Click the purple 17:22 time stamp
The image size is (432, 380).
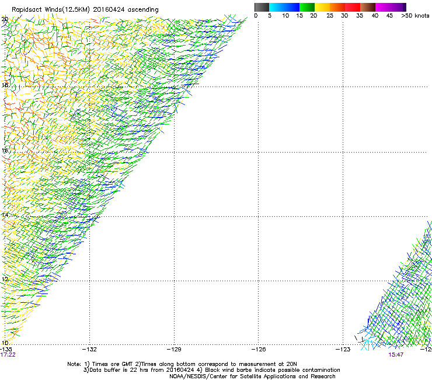point(8,355)
